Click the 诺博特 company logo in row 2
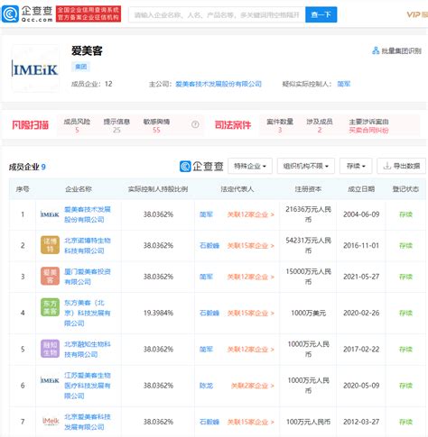This screenshot has width=428, height=437. [50, 245]
